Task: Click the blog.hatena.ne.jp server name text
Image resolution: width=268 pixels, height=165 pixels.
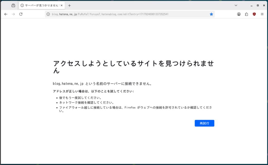Action: pos(68,84)
